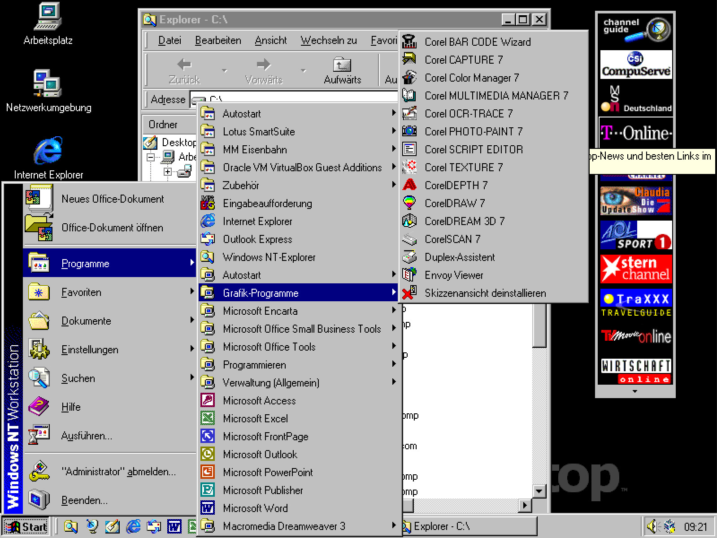Image resolution: width=717 pixels, height=538 pixels.
Task: Open the T-Online channel link
Action: tap(636, 133)
